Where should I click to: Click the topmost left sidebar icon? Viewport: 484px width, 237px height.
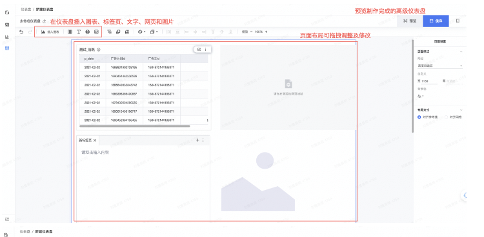7,13
